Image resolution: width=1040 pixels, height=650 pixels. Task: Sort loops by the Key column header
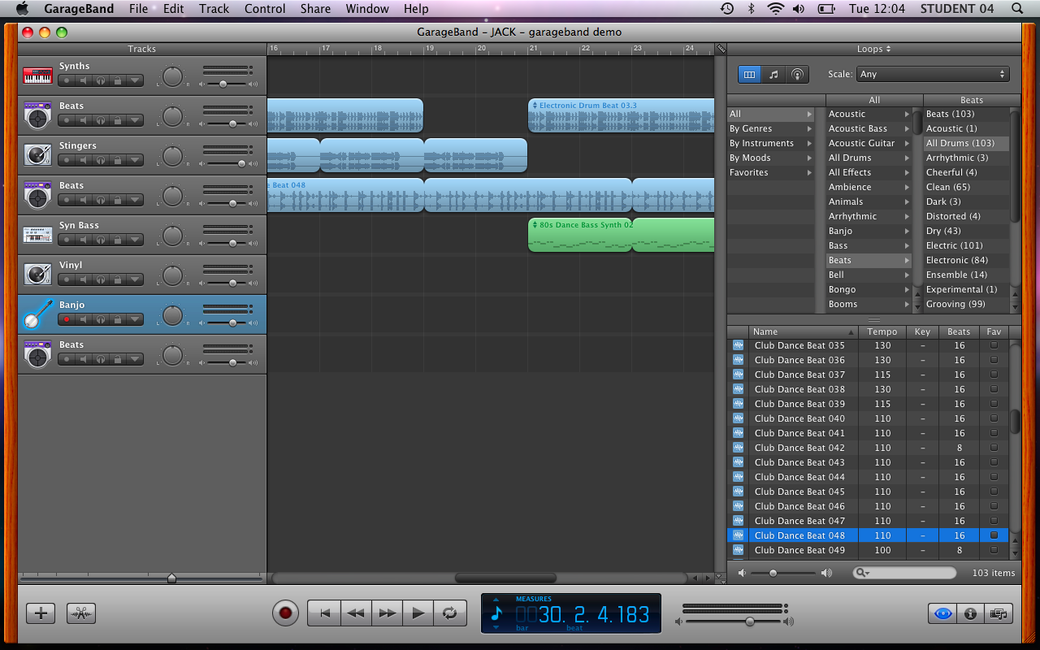(x=922, y=331)
